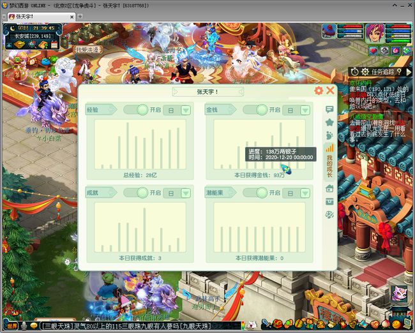Click the microphone voice chat icon

(24, 326)
